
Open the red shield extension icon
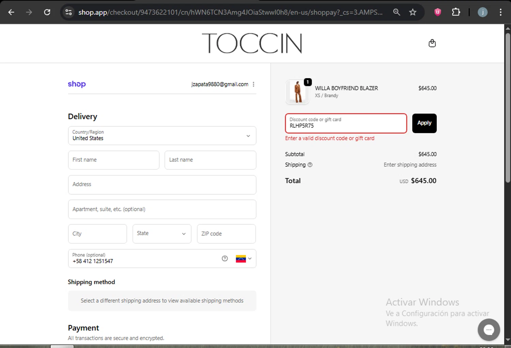pyautogui.click(x=437, y=12)
